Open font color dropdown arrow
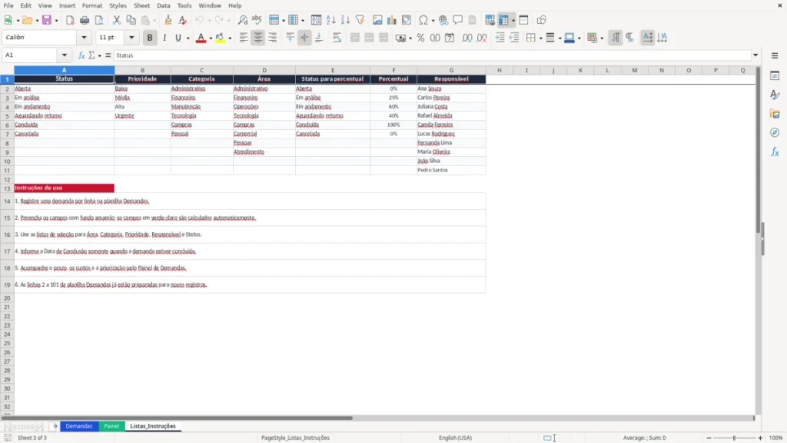Image resolution: width=787 pixels, height=443 pixels. point(211,38)
